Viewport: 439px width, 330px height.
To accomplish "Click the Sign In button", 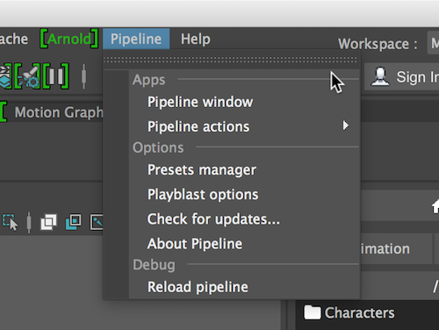I will [x=401, y=77].
